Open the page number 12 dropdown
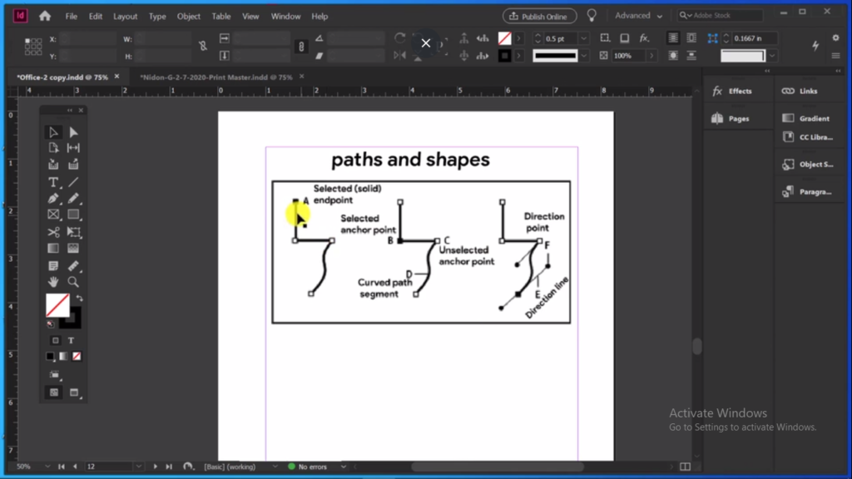 (x=139, y=467)
